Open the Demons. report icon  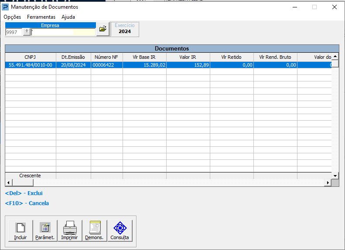click(x=95, y=231)
